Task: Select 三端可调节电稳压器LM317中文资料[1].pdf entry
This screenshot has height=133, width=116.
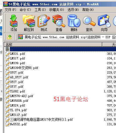Action: coord(42,119)
